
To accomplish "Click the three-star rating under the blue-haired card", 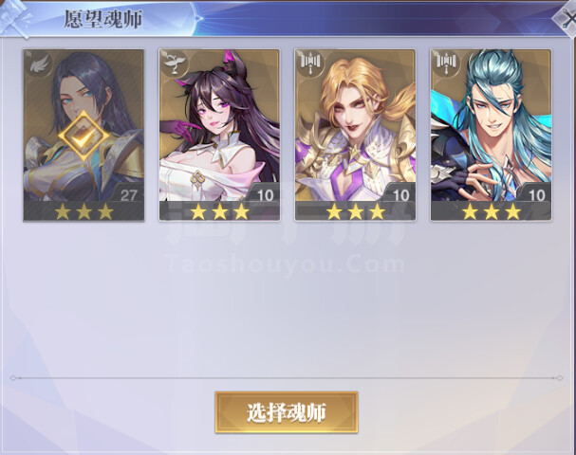I will 492,211.
